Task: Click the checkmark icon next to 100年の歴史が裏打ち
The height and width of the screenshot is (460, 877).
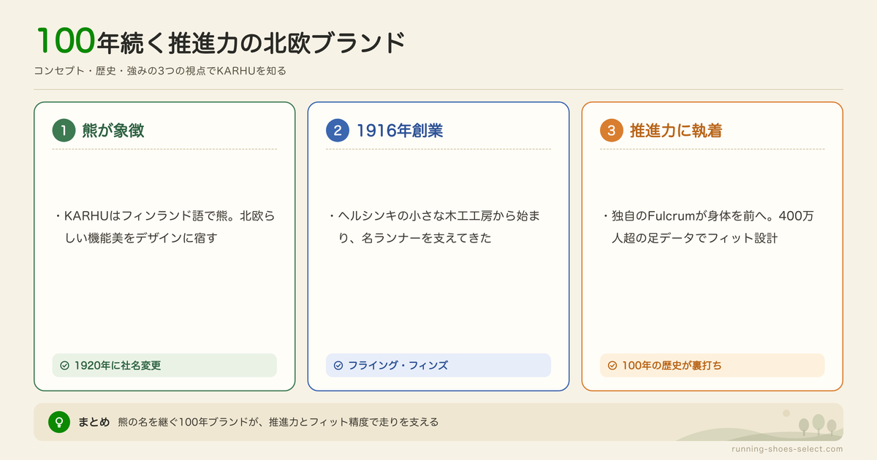Action: [612, 365]
